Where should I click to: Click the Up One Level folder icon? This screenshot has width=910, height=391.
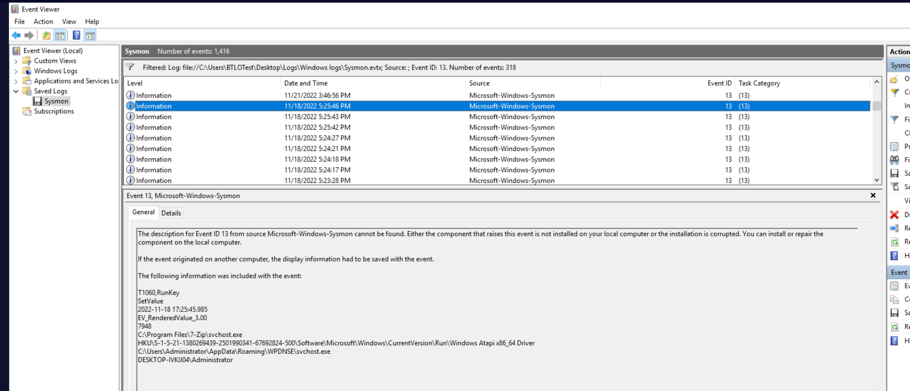click(46, 35)
